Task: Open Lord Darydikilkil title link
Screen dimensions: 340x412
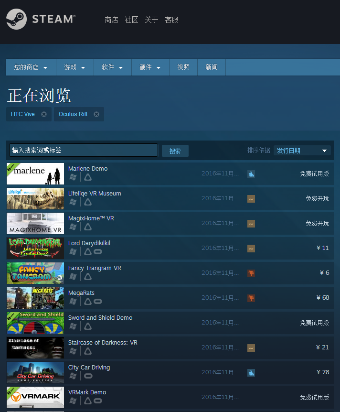Action: pyautogui.click(x=89, y=243)
